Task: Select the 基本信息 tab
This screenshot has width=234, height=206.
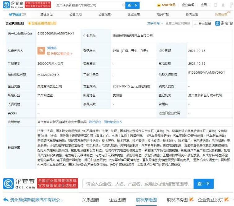Action: click(x=17, y=14)
